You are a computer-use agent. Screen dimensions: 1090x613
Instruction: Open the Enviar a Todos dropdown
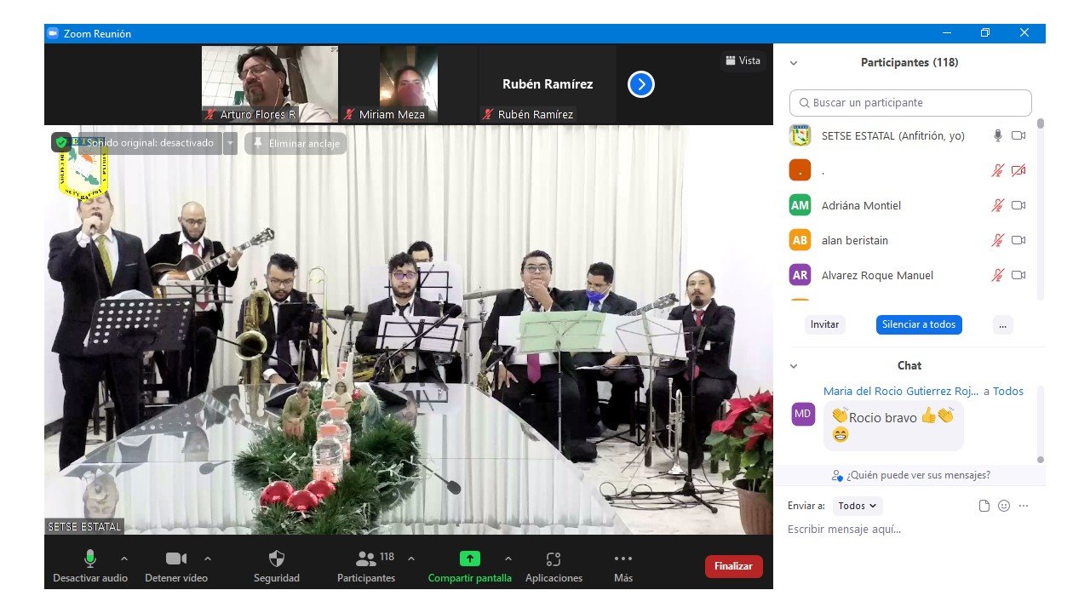click(x=858, y=506)
